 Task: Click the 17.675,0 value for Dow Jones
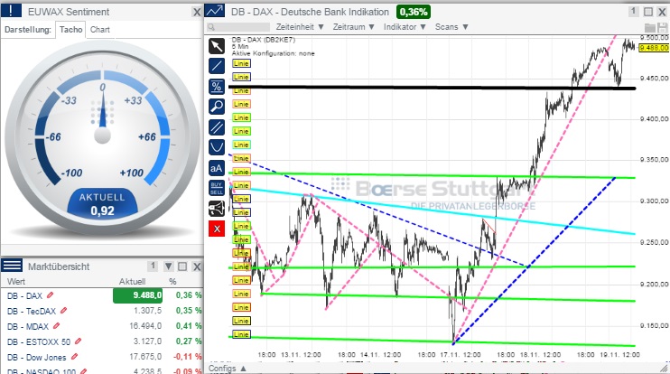(145, 357)
